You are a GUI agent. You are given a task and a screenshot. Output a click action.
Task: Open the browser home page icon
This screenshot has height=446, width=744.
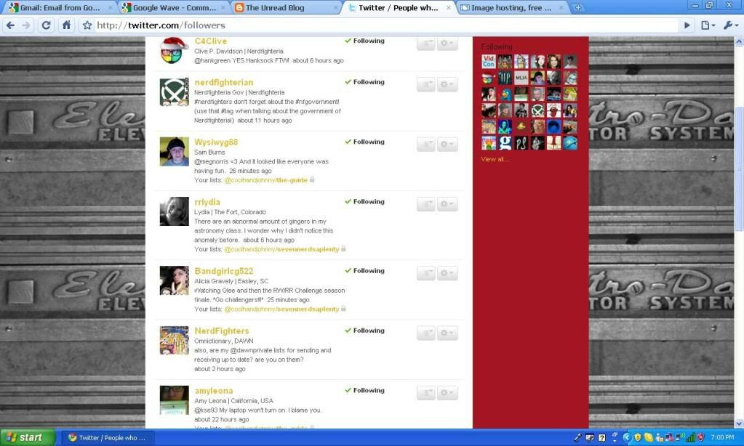(x=66, y=25)
